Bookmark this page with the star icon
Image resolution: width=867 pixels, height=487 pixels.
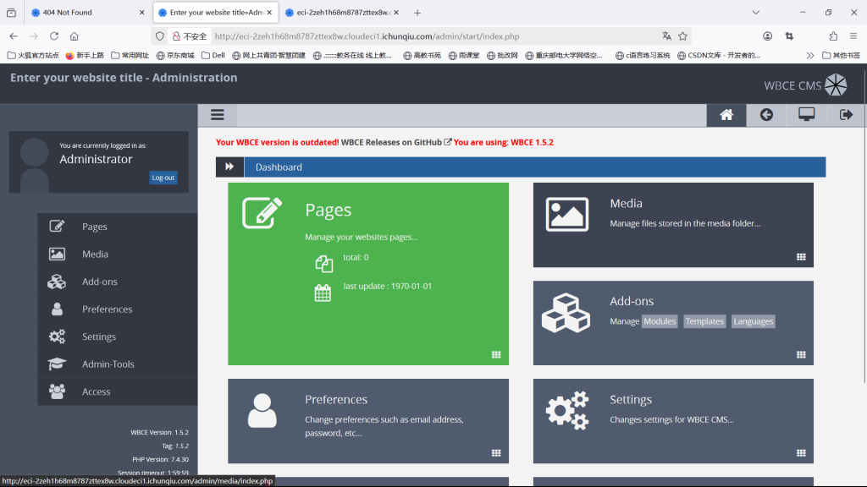(683, 36)
